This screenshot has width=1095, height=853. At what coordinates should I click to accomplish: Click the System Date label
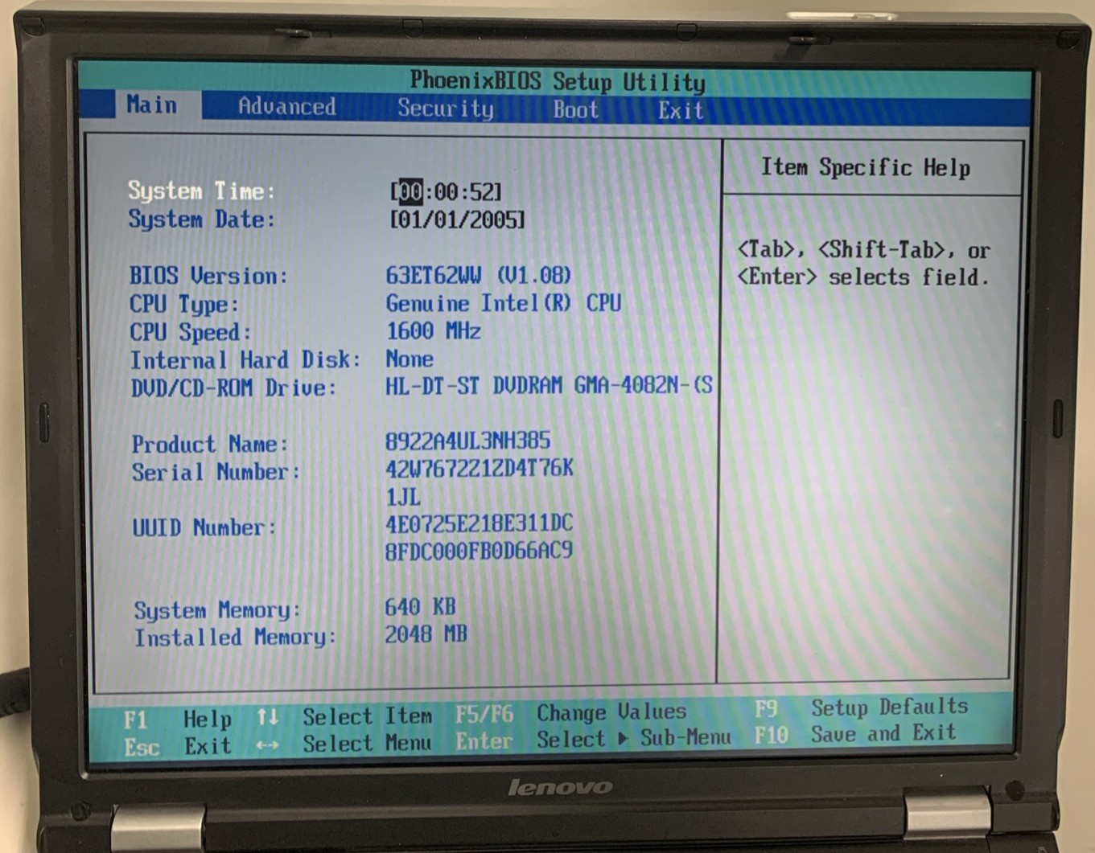click(201, 219)
